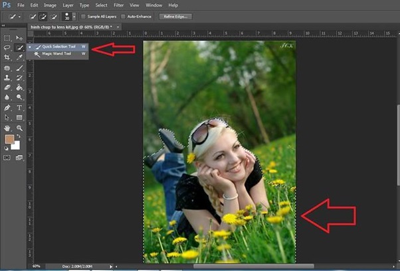Select the Zoom tool in toolbox

point(19,128)
